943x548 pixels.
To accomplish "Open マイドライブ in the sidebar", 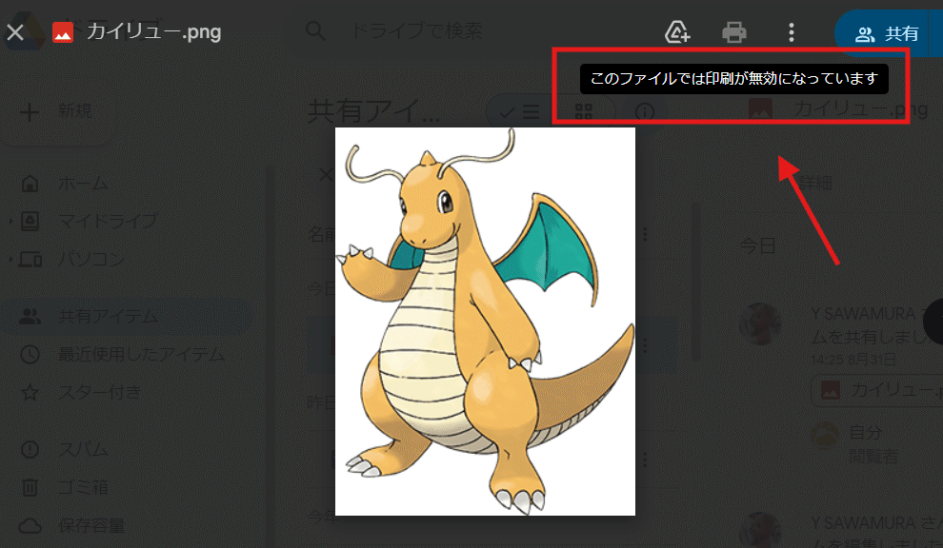I will pyautogui.click(x=108, y=221).
